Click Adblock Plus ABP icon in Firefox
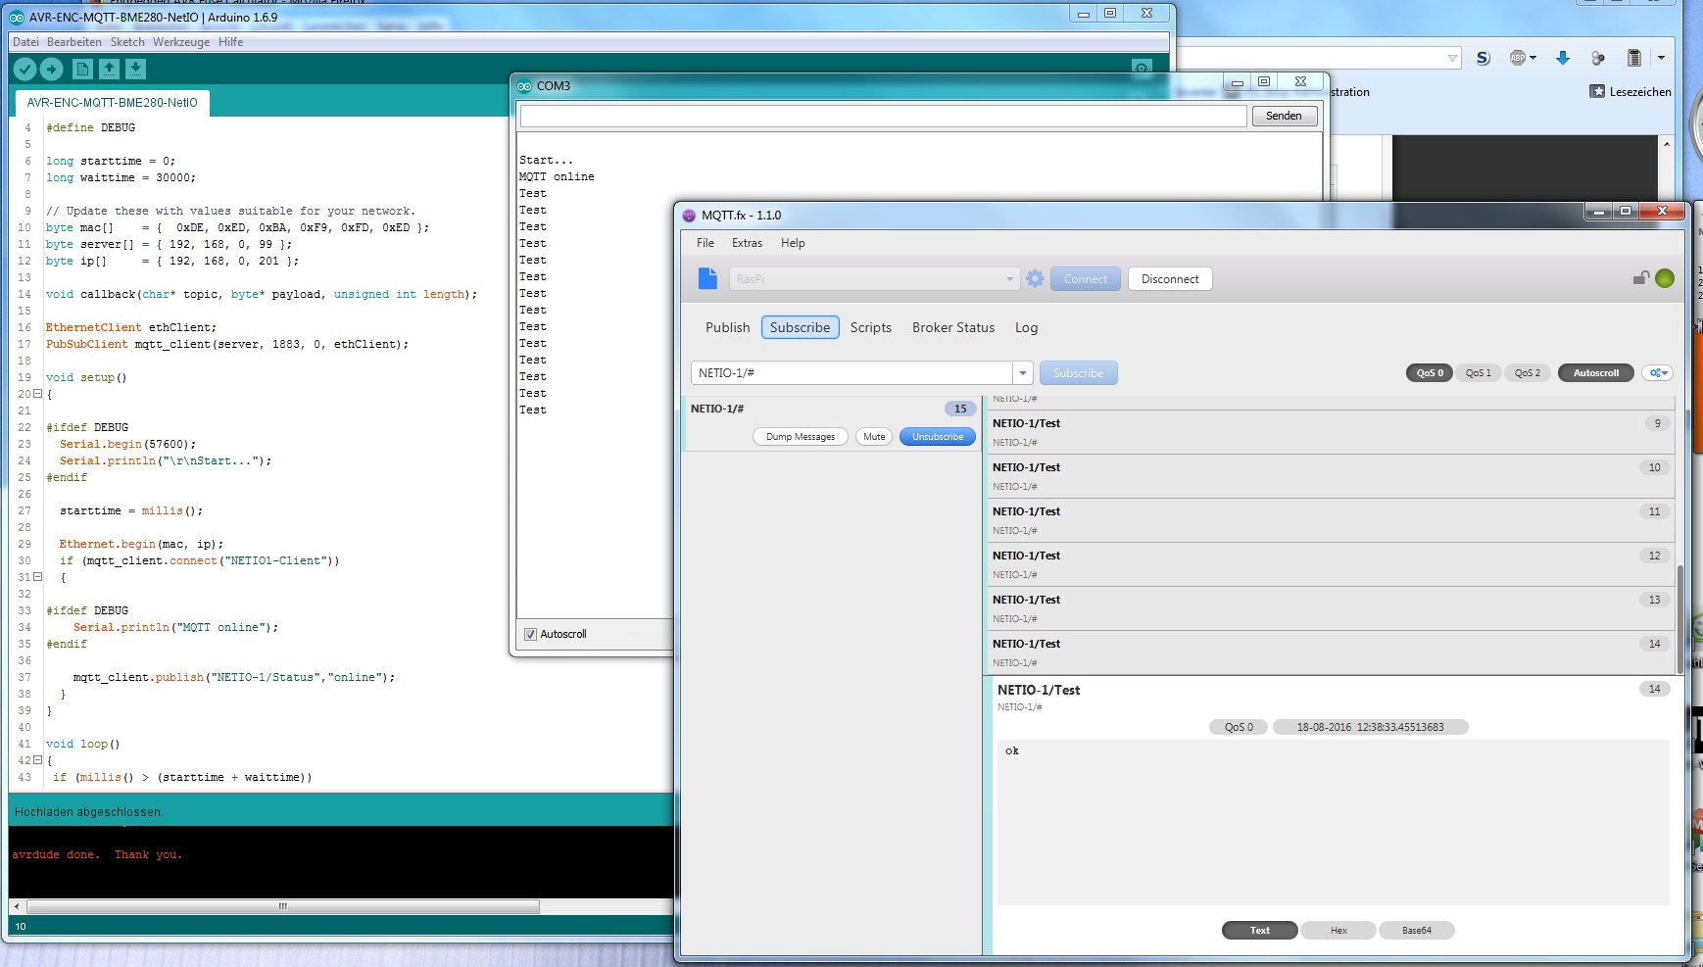 pyautogui.click(x=1518, y=58)
